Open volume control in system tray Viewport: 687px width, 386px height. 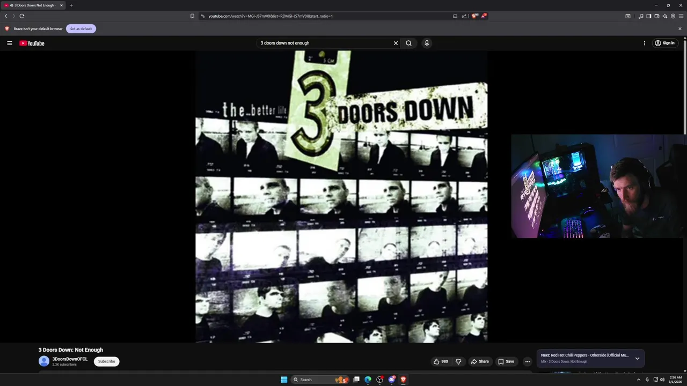662,380
